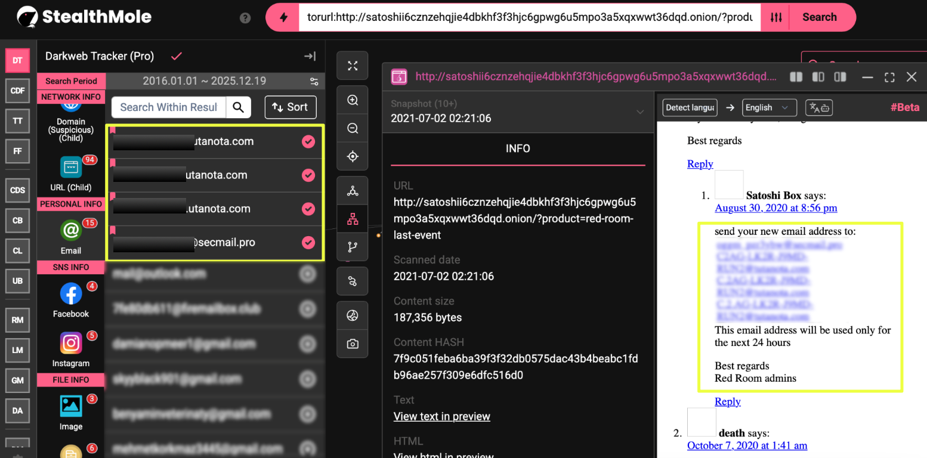Switch to the CDF sidebar tab
The image size is (927, 458).
(x=17, y=91)
